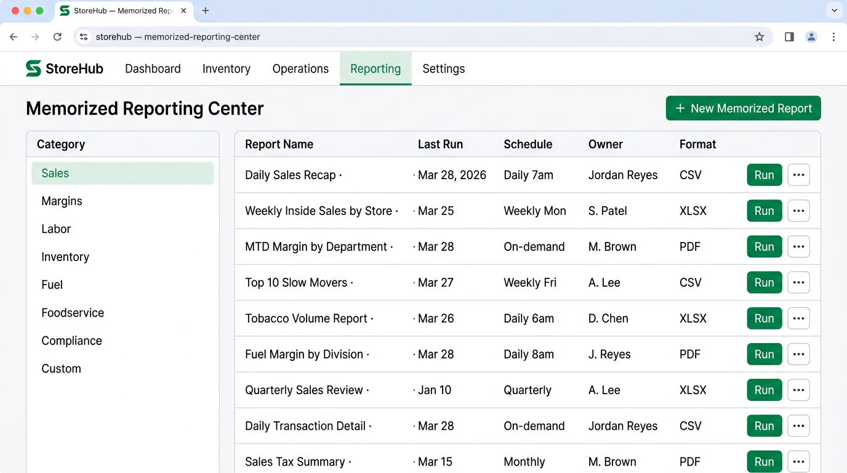847x473 pixels.
Task: Choose the Fuel category
Action: [122, 285]
